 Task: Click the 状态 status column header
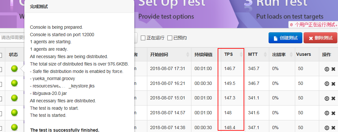coord(14,55)
